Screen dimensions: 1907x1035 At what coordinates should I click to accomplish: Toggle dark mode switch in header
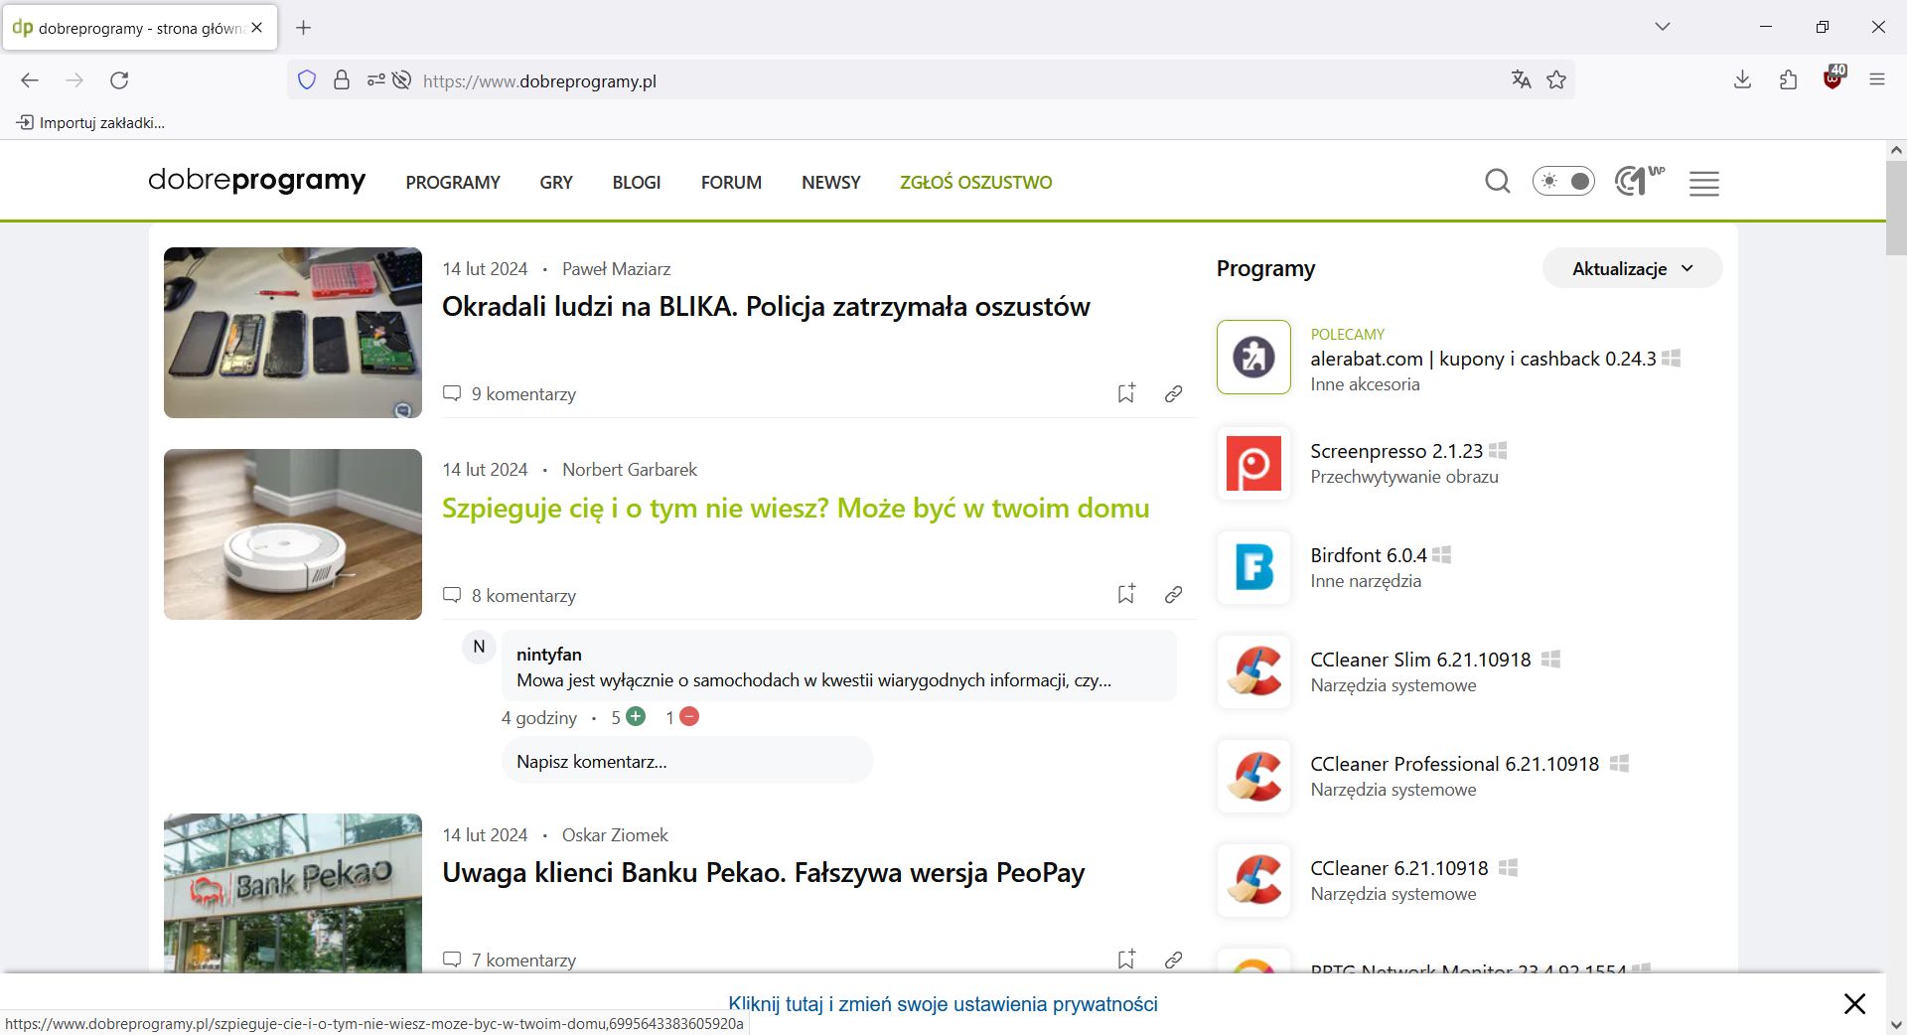[x=1563, y=182]
